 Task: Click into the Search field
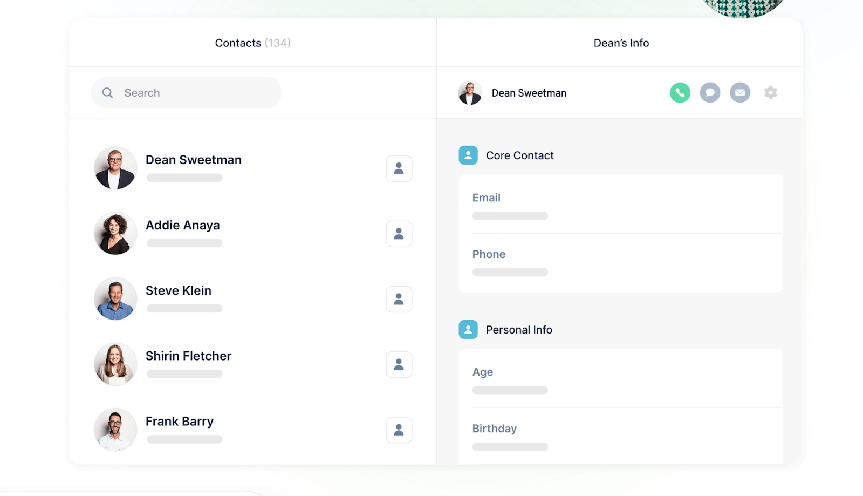186,92
